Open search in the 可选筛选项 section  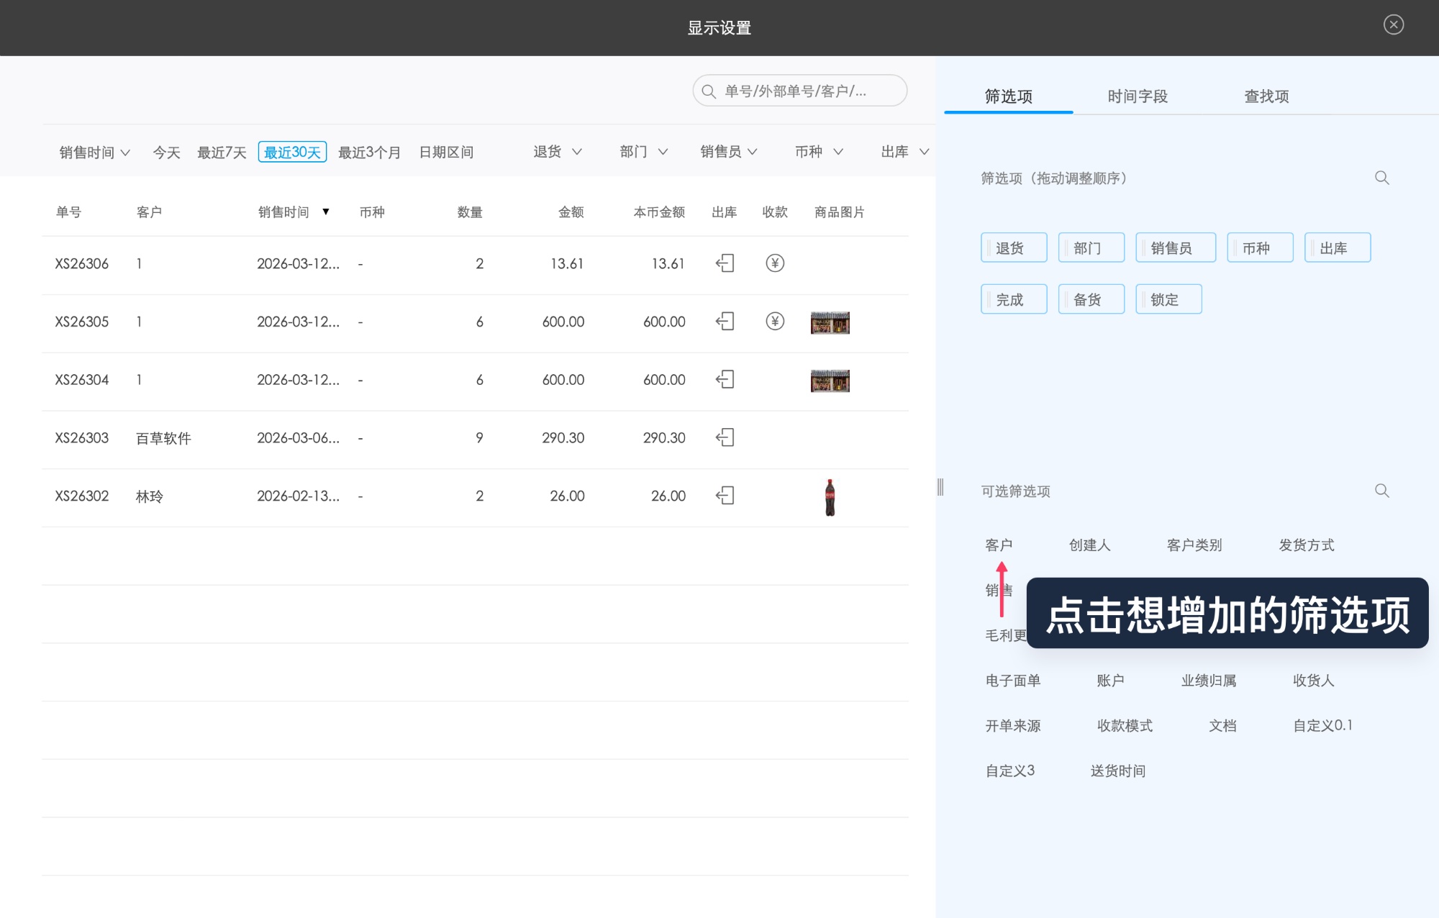pyautogui.click(x=1381, y=491)
